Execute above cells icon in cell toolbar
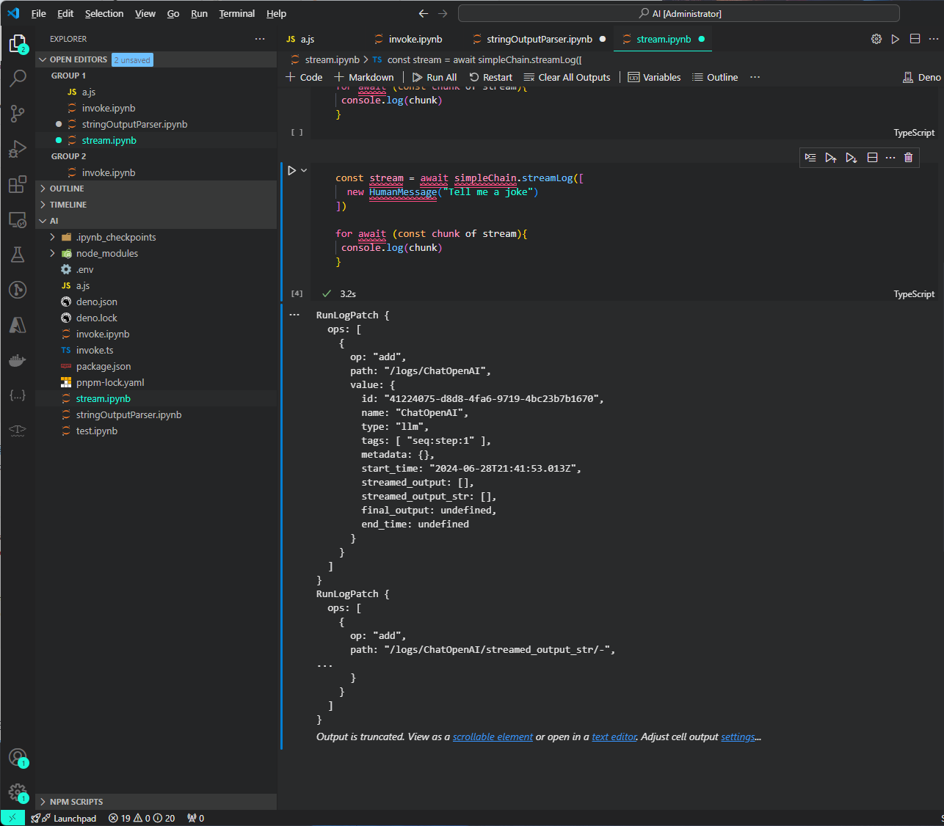The height and width of the screenshot is (826, 944). 830,158
